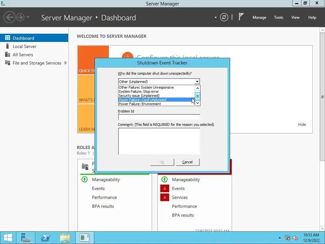Open BPA results in the right tile
Screen dimensions: 325x244
coord(183,215)
